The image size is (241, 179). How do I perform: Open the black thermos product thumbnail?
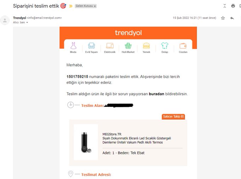[86, 142]
